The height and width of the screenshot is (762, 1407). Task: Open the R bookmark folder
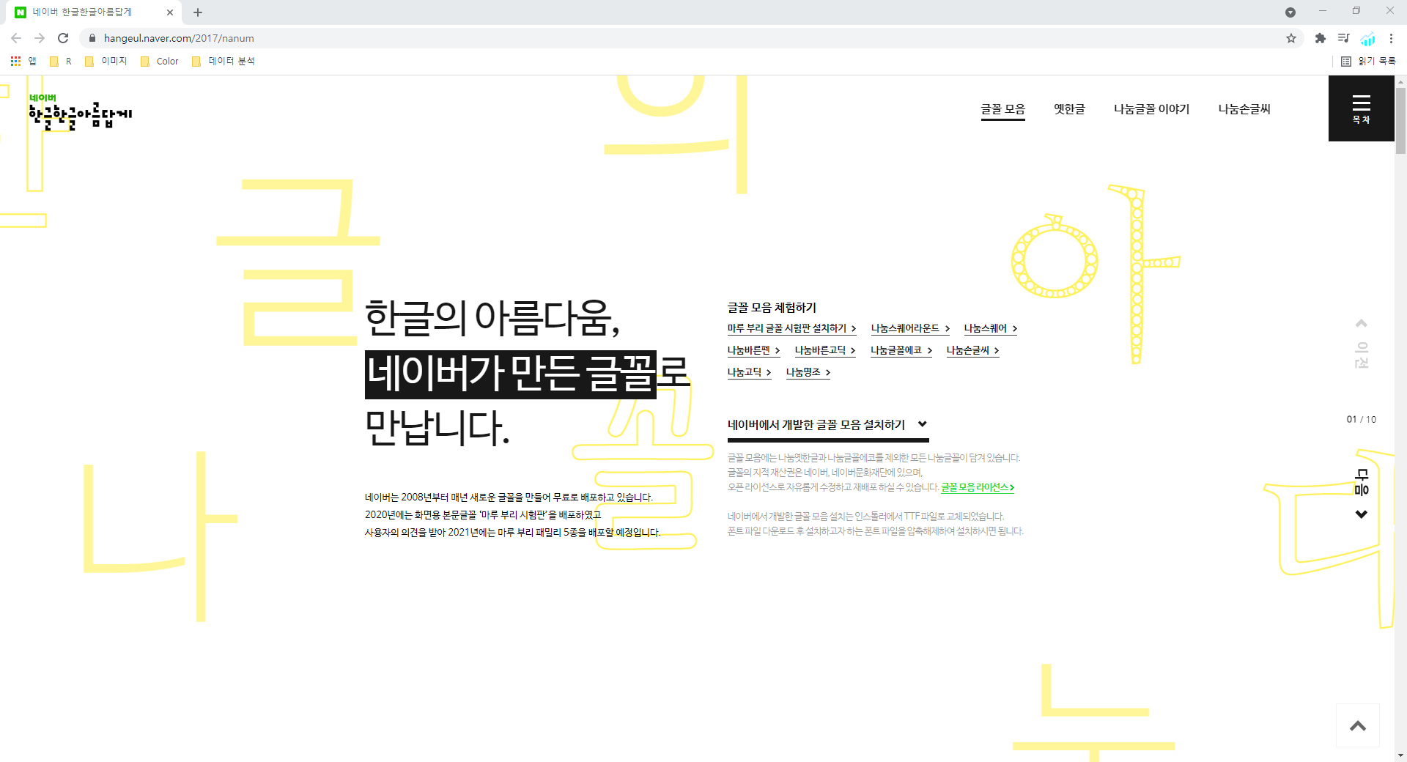pyautogui.click(x=61, y=61)
